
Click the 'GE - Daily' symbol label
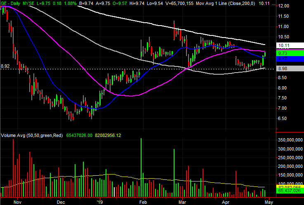pyautogui.click(x=10, y=3)
